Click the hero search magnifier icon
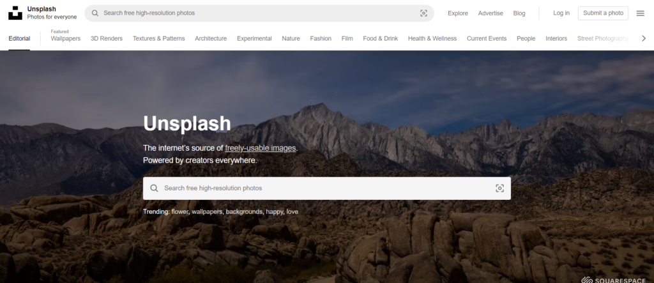 pos(154,188)
